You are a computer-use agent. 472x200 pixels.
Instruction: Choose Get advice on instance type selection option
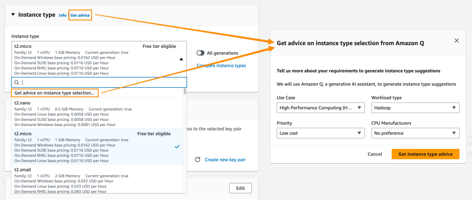54,93
